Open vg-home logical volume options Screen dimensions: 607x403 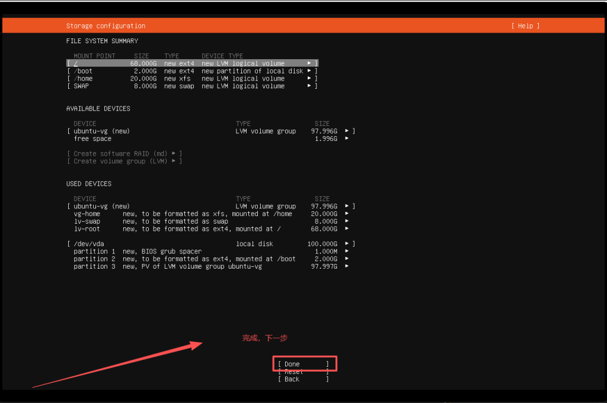coord(346,214)
